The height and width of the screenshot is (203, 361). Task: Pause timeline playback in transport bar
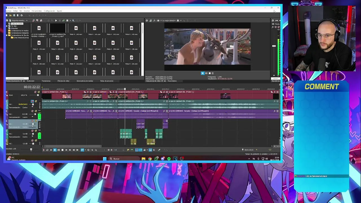(58, 150)
